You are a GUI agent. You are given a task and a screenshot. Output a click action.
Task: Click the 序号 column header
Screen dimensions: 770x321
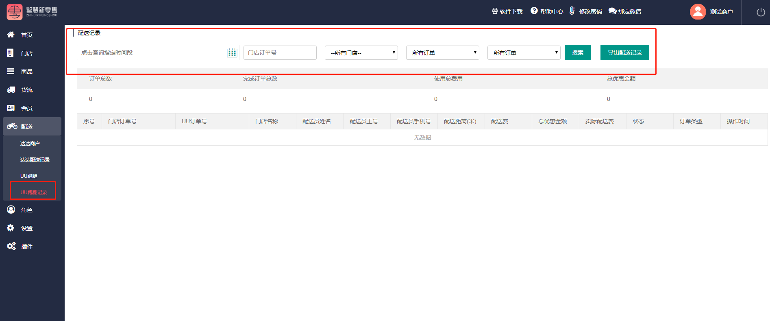point(89,121)
